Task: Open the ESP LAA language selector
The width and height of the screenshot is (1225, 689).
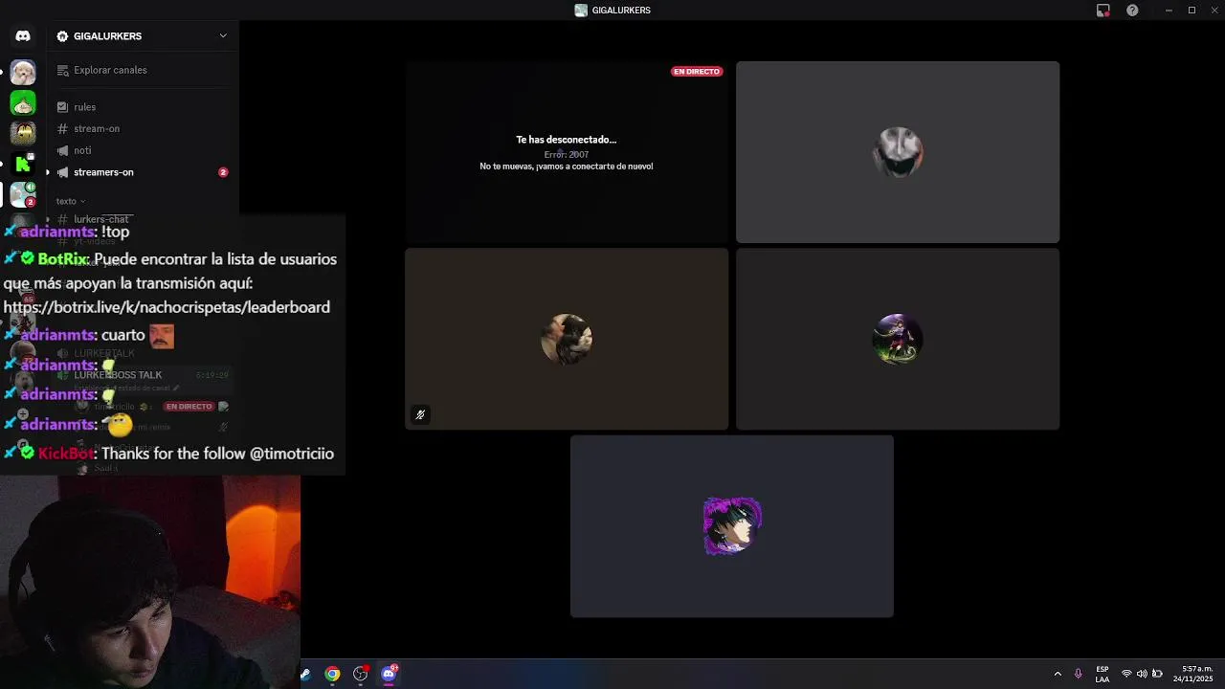Action: click(1102, 674)
